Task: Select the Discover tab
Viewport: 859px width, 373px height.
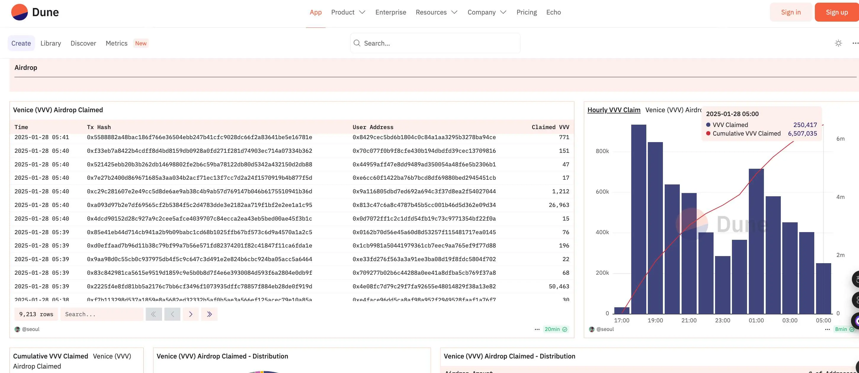Action: point(83,43)
